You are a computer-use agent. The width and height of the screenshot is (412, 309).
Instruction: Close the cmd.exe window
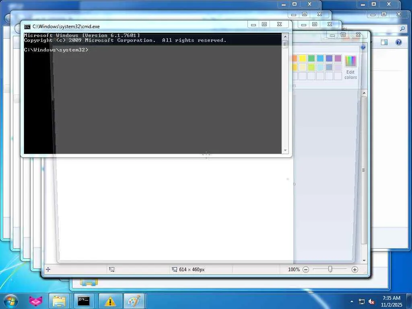coord(279,25)
